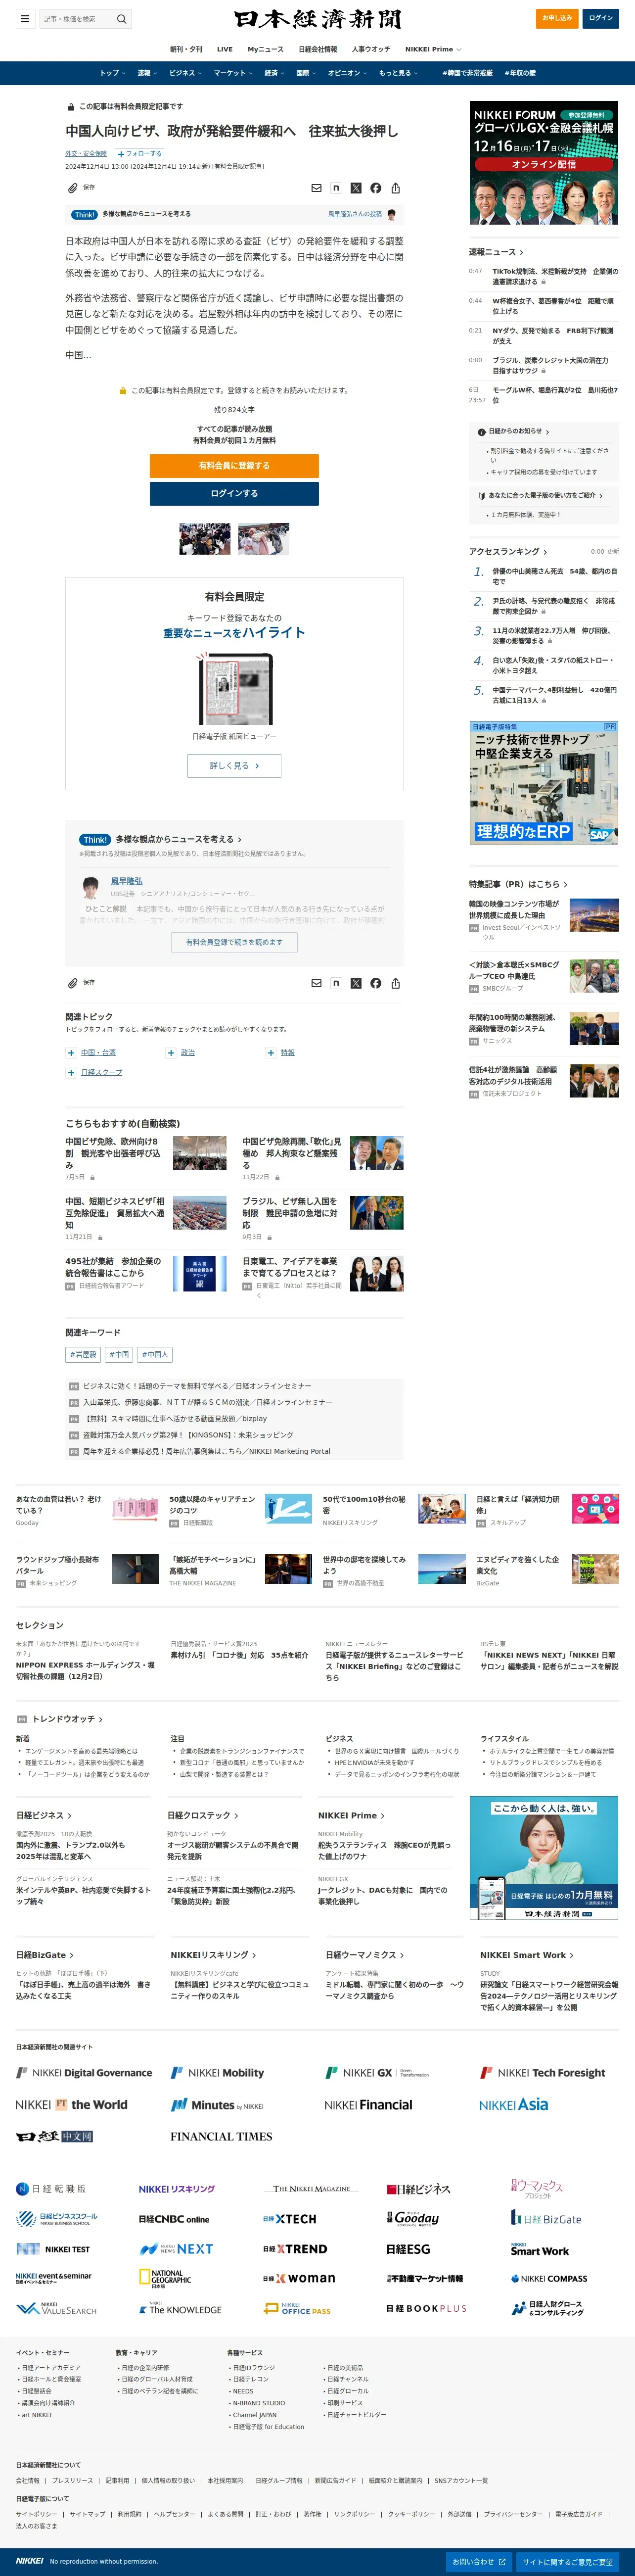Screen dimensions: 635x2576
Task: Click 有料会員登録で続きを読めます button
Action: (234, 942)
